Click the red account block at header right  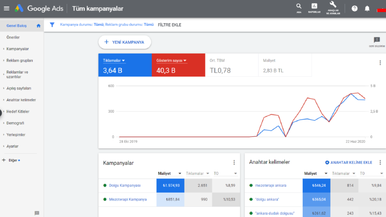(381, 10)
